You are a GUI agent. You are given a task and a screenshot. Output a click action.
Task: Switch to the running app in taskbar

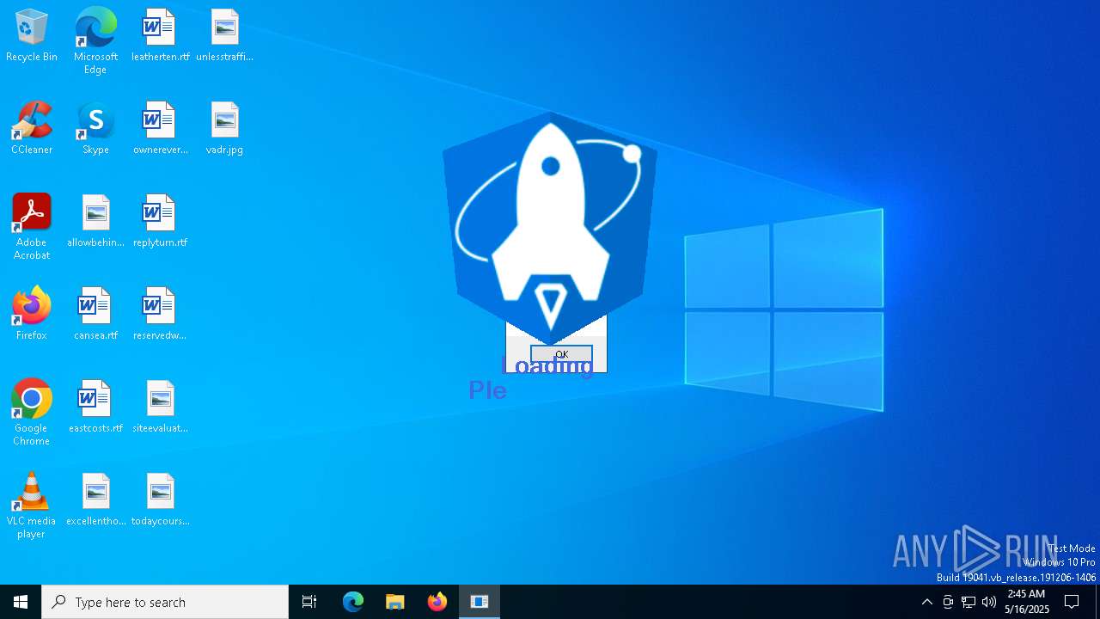480,602
